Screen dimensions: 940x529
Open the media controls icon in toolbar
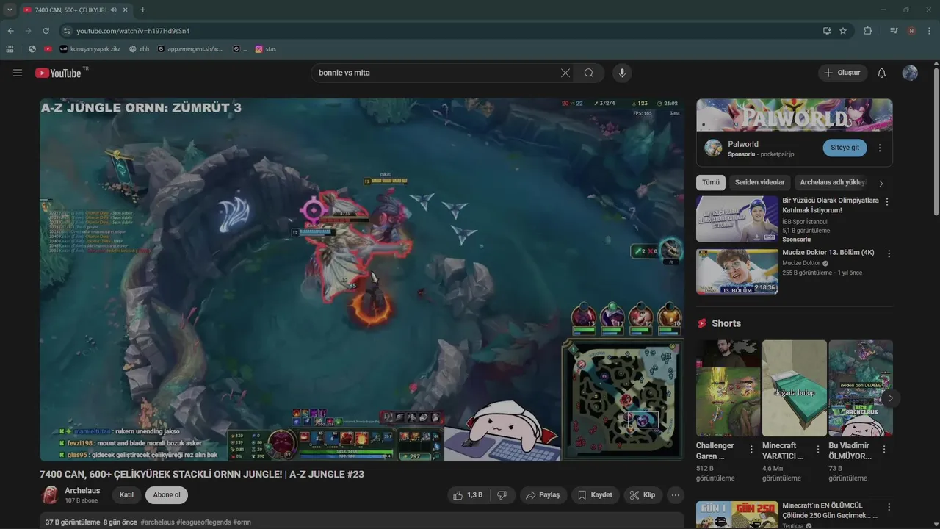(x=894, y=31)
